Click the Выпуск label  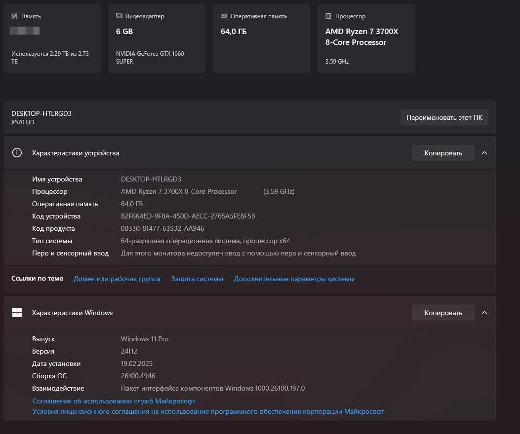43,339
